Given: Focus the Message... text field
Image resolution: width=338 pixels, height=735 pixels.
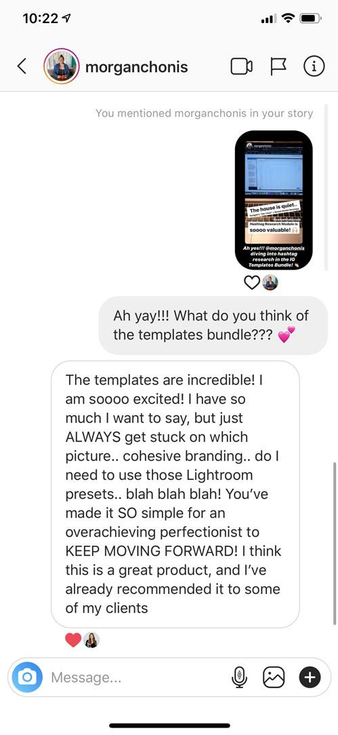Looking at the screenshot, I should tap(135, 677).
